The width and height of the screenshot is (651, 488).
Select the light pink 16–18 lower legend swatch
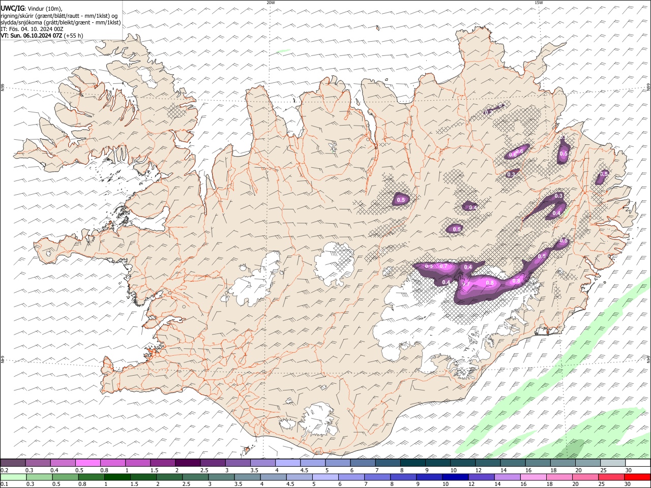click(533, 477)
